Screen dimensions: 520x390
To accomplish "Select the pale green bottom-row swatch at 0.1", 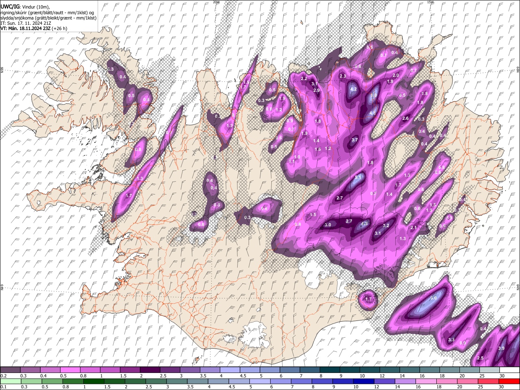I will (x=10, y=381).
